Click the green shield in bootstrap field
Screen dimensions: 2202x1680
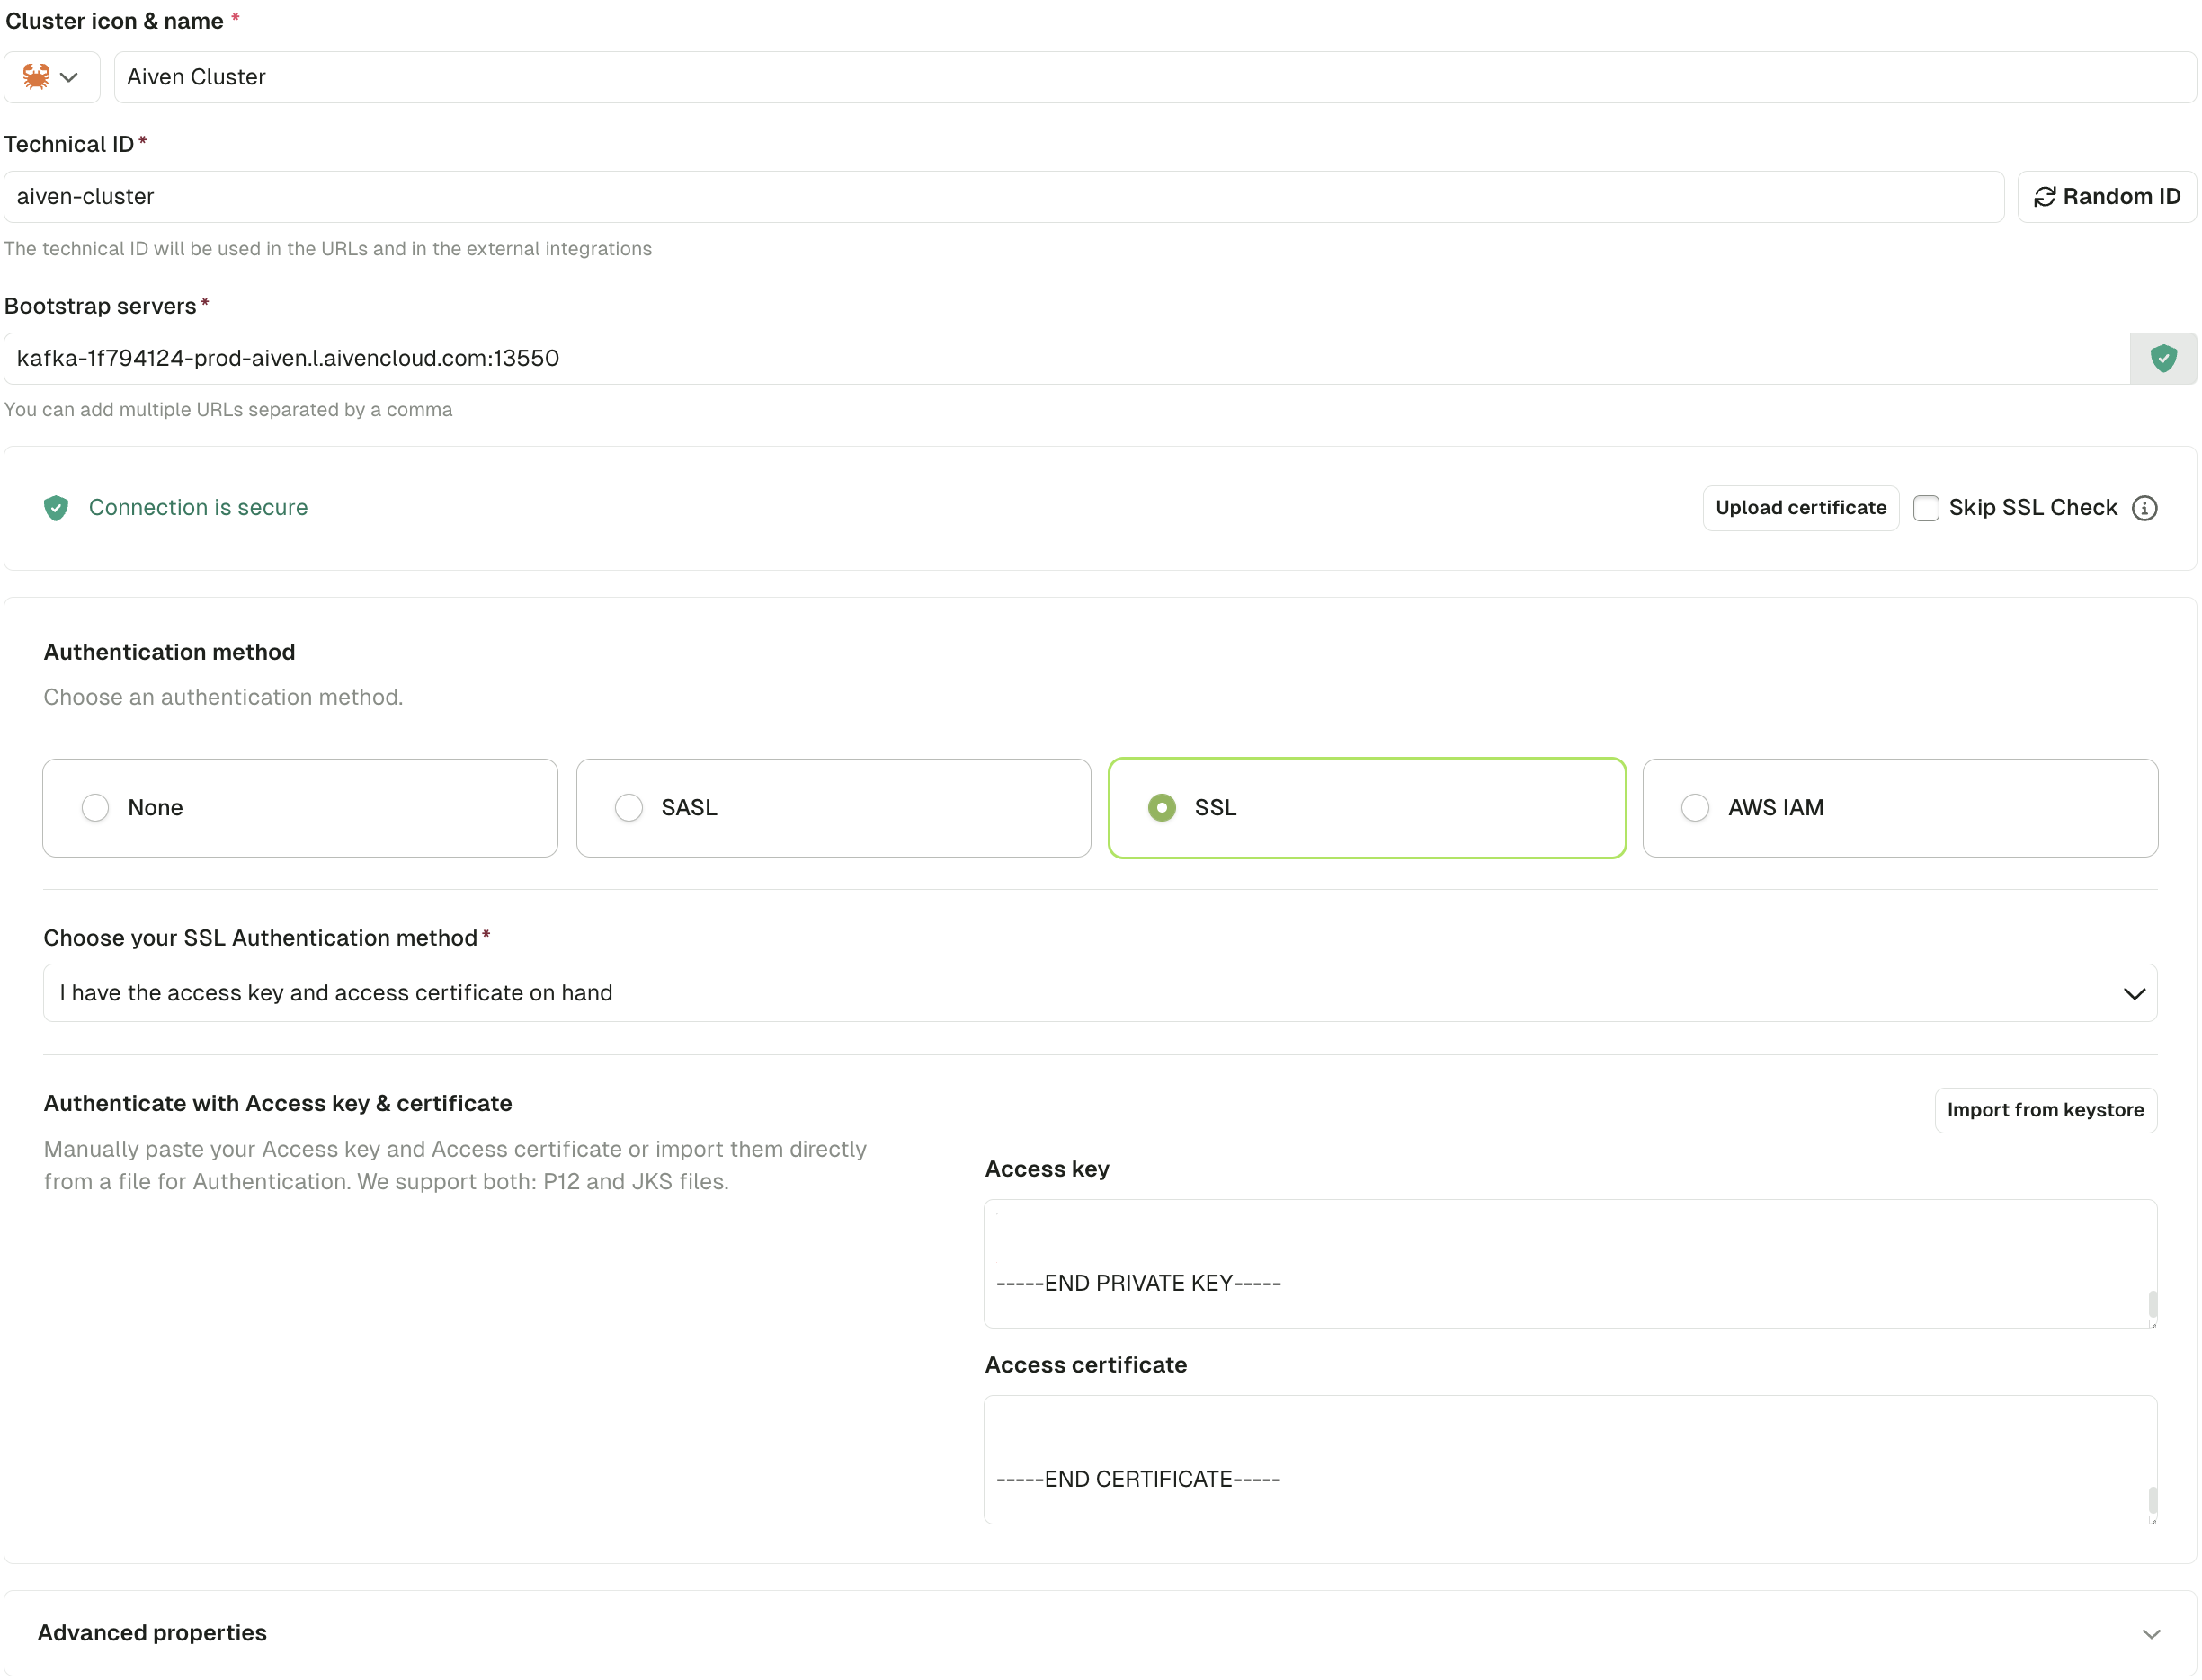[2163, 359]
